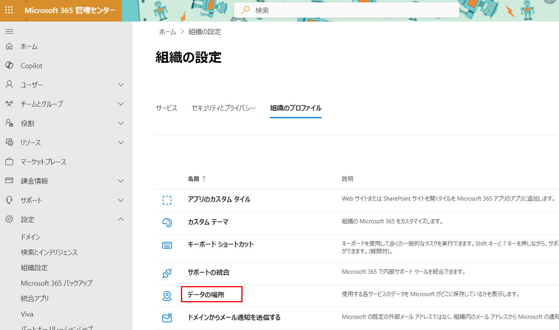Screen dimensions: 559x330
Task: Select the 組織のプロファイル tab
Action: click(x=296, y=108)
